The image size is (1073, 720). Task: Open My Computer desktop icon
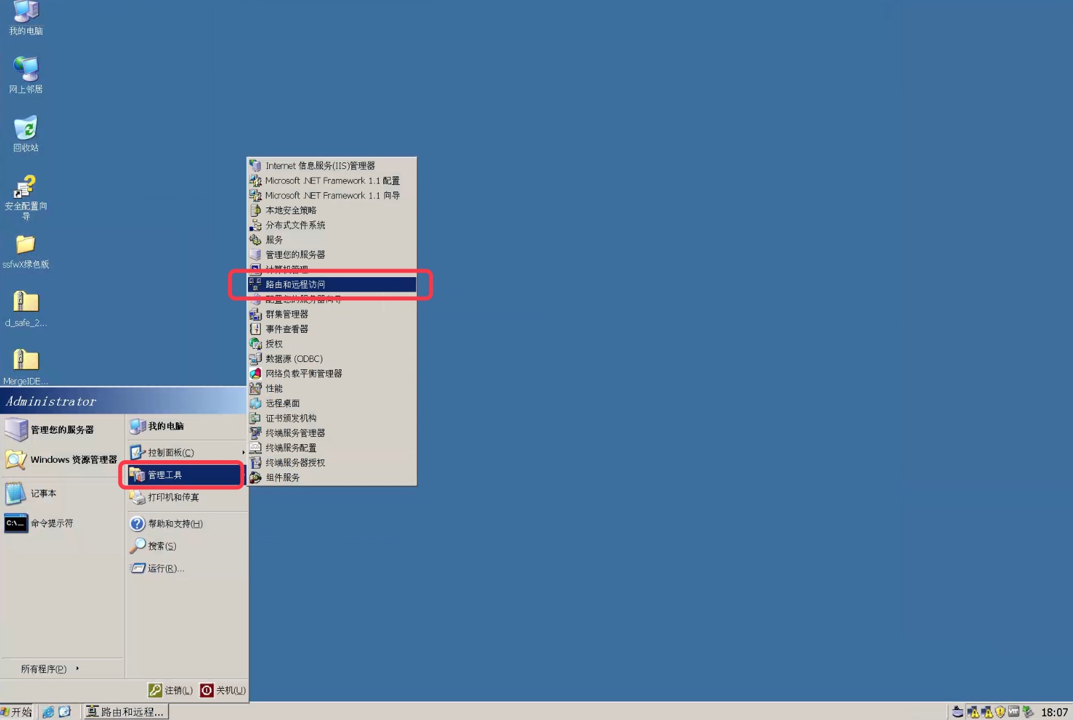pos(26,17)
